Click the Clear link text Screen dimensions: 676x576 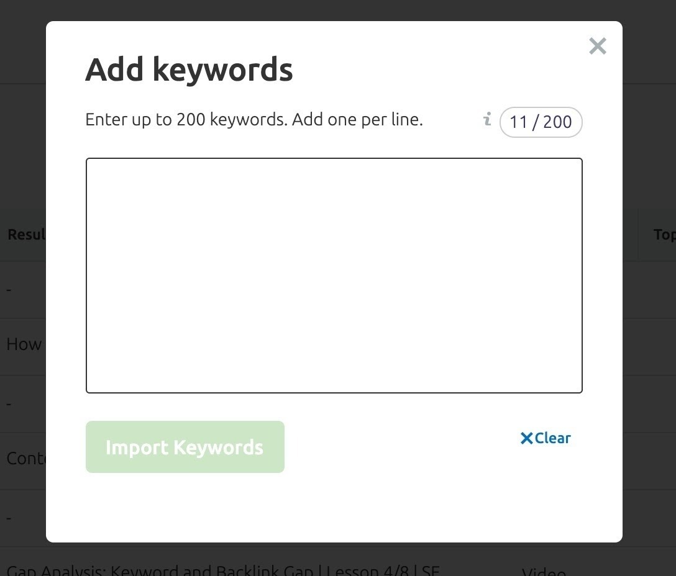coord(552,438)
